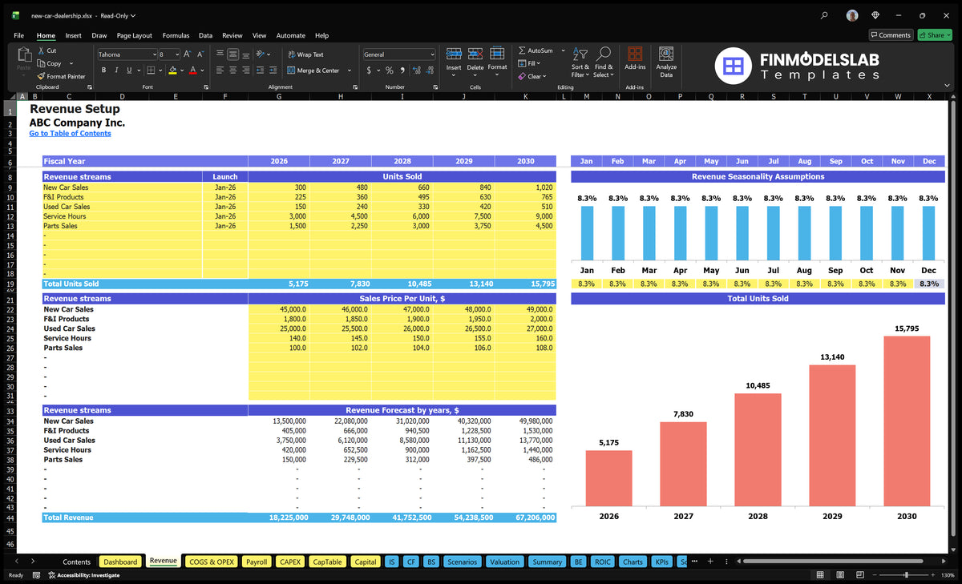This screenshot has height=584, width=962.
Task: Click the Increase Indent icon
Action: [274, 70]
